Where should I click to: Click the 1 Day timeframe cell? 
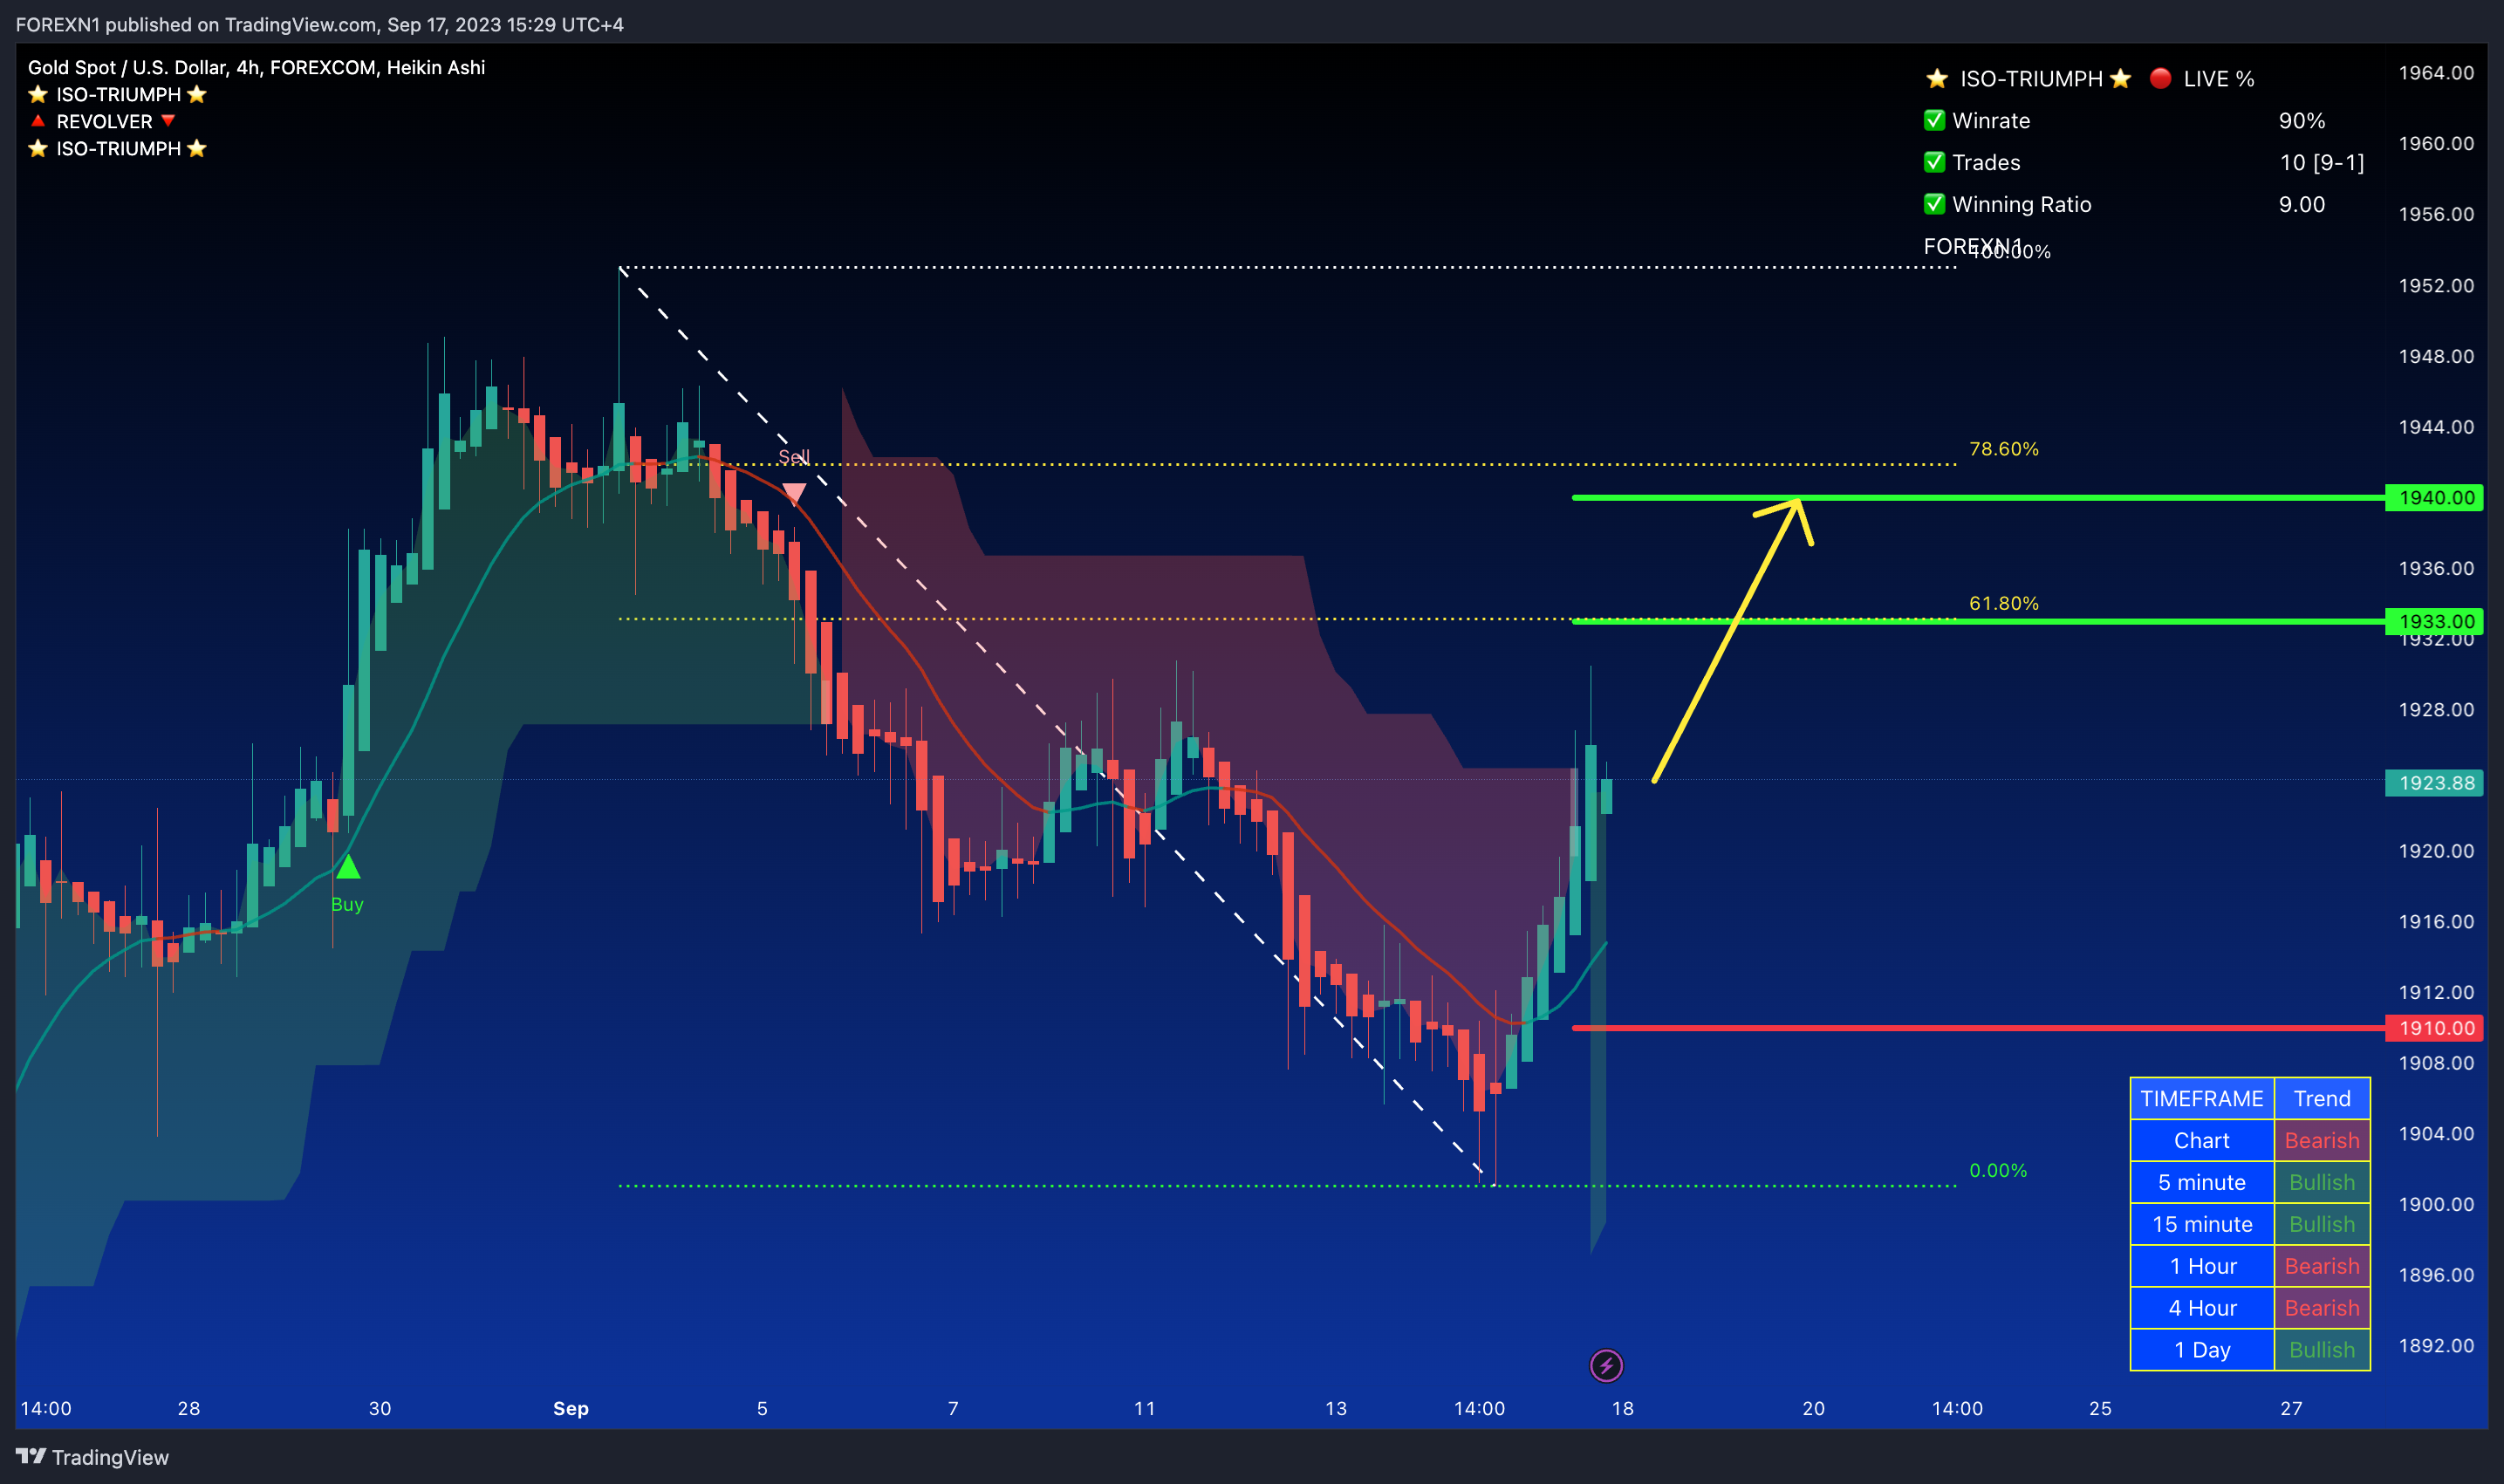(2202, 1350)
